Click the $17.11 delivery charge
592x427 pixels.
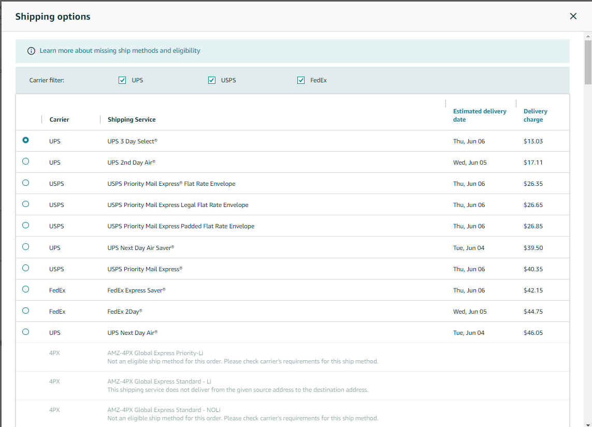click(533, 163)
